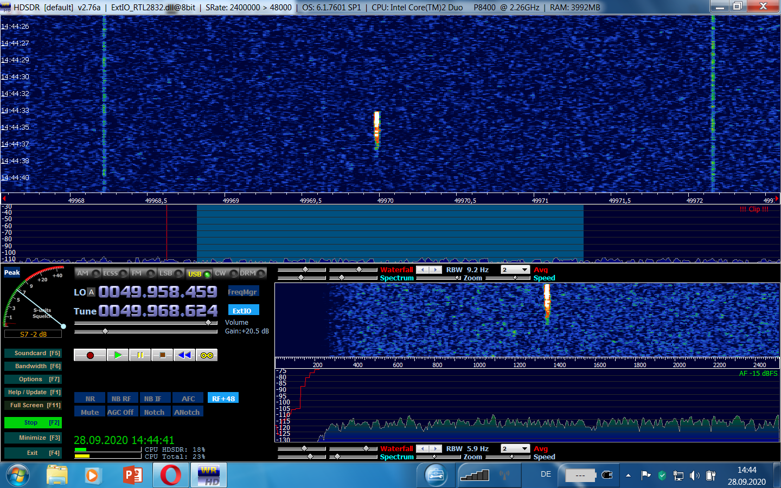Decrease upper RBW with left arrow
This screenshot has width=781, height=488.
(x=422, y=269)
